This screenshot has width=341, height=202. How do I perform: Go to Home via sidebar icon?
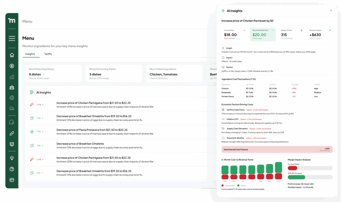tap(12, 55)
